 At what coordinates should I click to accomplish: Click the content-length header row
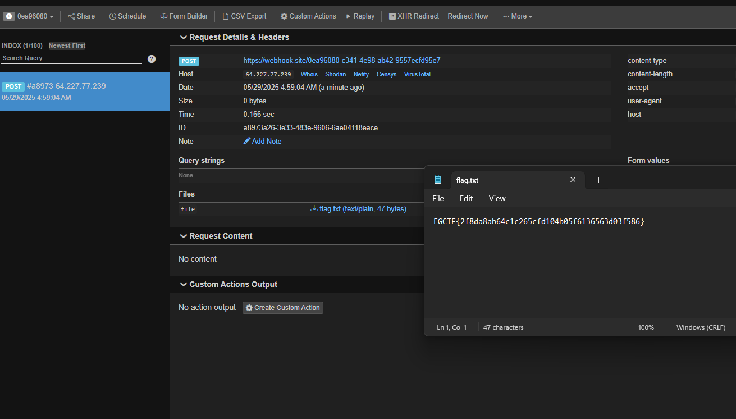point(682,74)
